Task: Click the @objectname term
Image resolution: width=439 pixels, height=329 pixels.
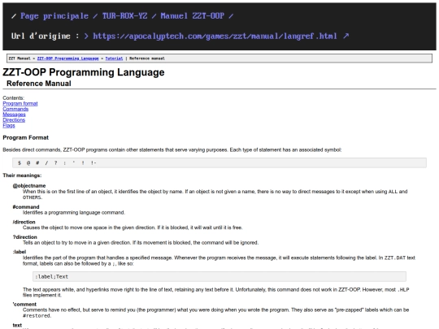Action: click(x=29, y=186)
